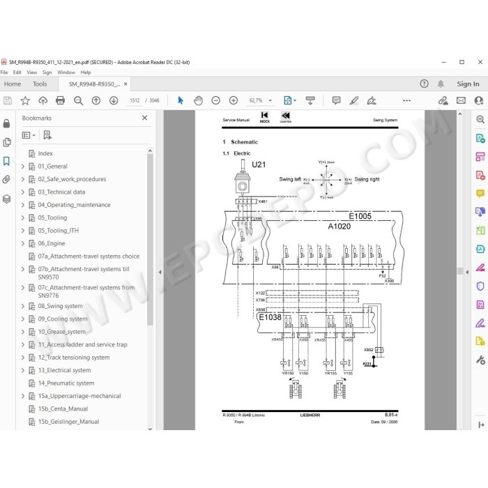Click the upload to cloud icon
Viewport: 488px width, 488px height.
[43, 100]
